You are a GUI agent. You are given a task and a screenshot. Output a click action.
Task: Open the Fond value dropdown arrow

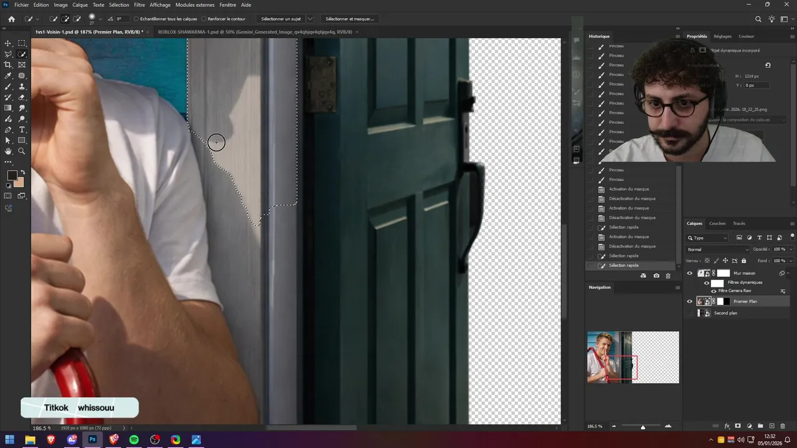791,261
